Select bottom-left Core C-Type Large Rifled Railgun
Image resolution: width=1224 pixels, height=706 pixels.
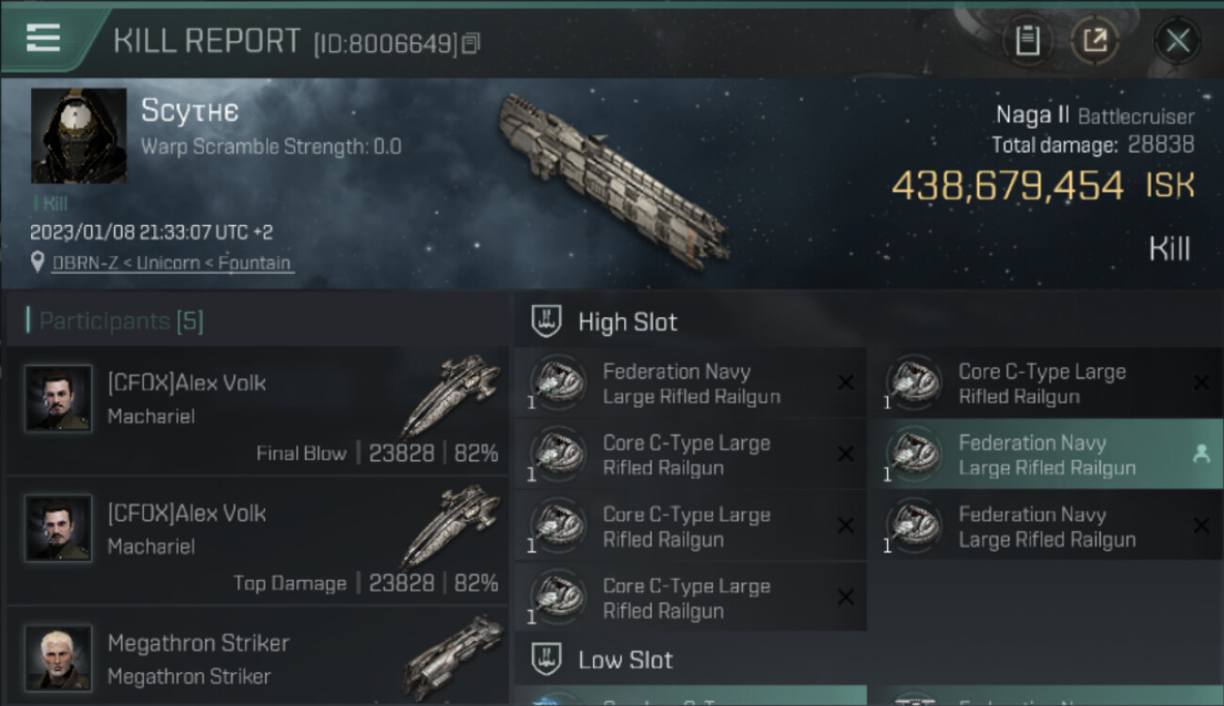coord(691,598)
